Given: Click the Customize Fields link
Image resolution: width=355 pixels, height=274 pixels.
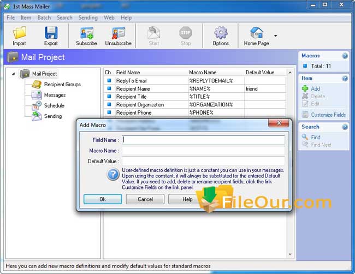Looking at the screenshot, I should click(328, 115).
